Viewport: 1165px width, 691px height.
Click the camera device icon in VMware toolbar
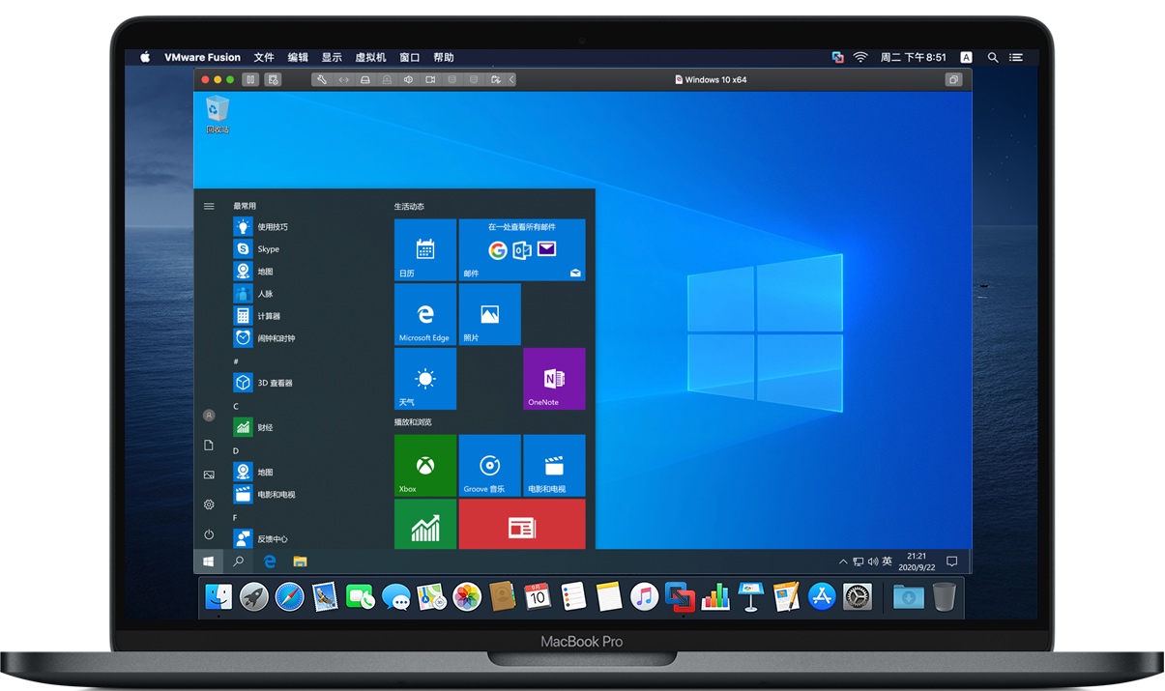point(430,80)
